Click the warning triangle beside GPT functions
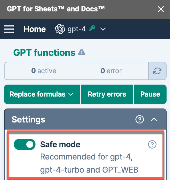 pos(82,52)
